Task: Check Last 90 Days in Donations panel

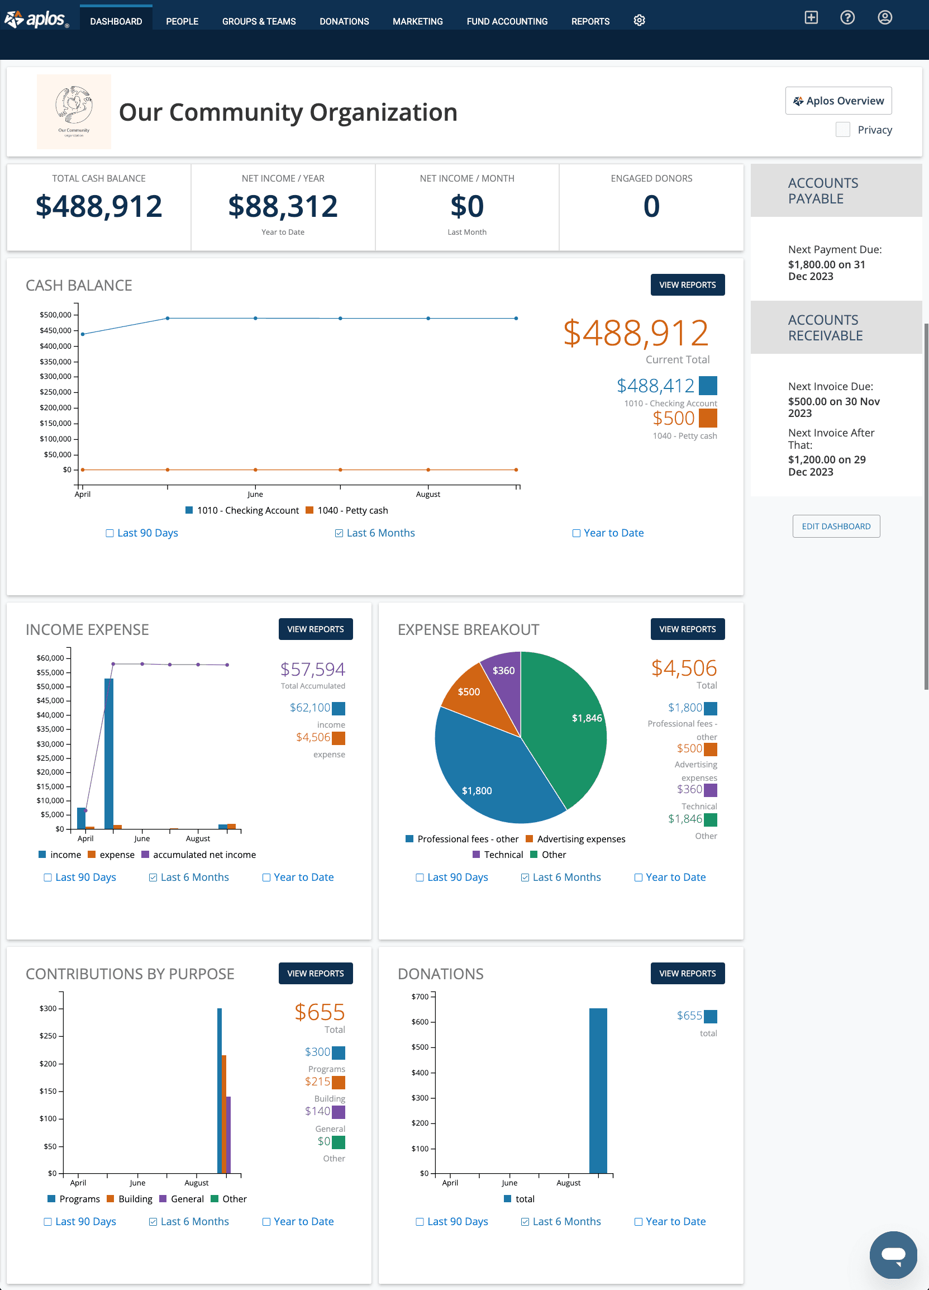Action: pyautogui.click(x=420, y=1221)
